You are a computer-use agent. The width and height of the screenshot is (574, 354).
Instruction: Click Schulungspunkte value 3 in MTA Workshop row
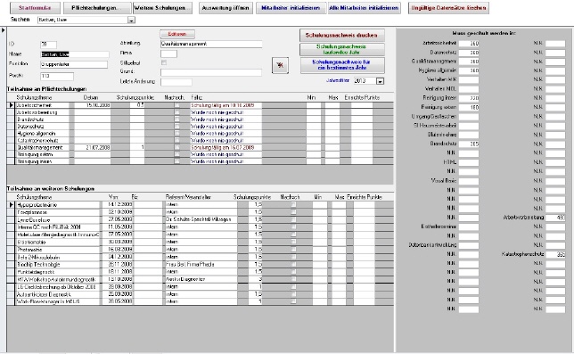255,279
